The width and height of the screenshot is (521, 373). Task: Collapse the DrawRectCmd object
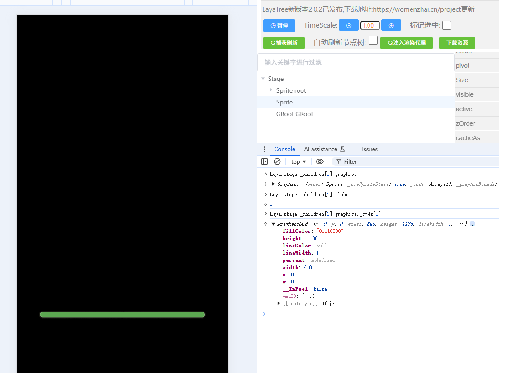pos(274,224)
